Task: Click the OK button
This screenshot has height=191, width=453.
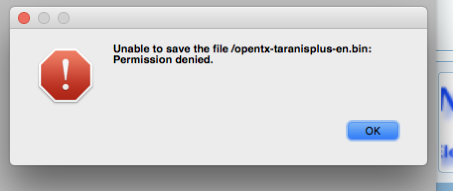Action: click(x=373, y=131)
